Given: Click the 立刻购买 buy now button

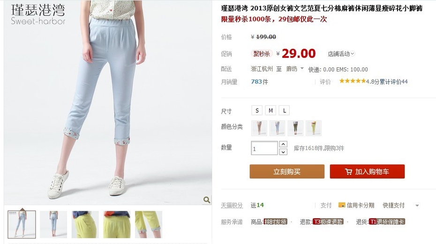Looking at the screenshot, I should click(287, 172).
